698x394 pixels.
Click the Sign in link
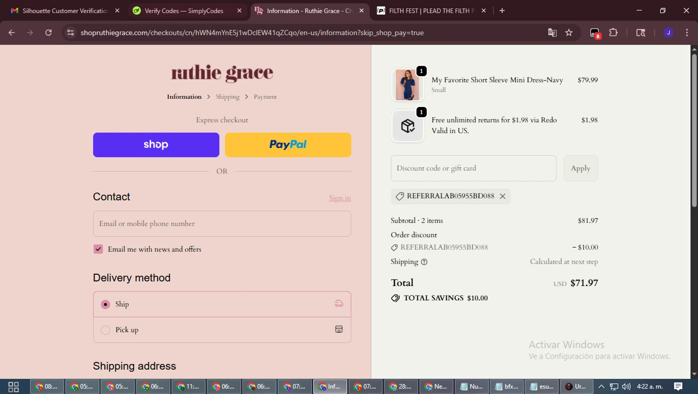point(340,198)
